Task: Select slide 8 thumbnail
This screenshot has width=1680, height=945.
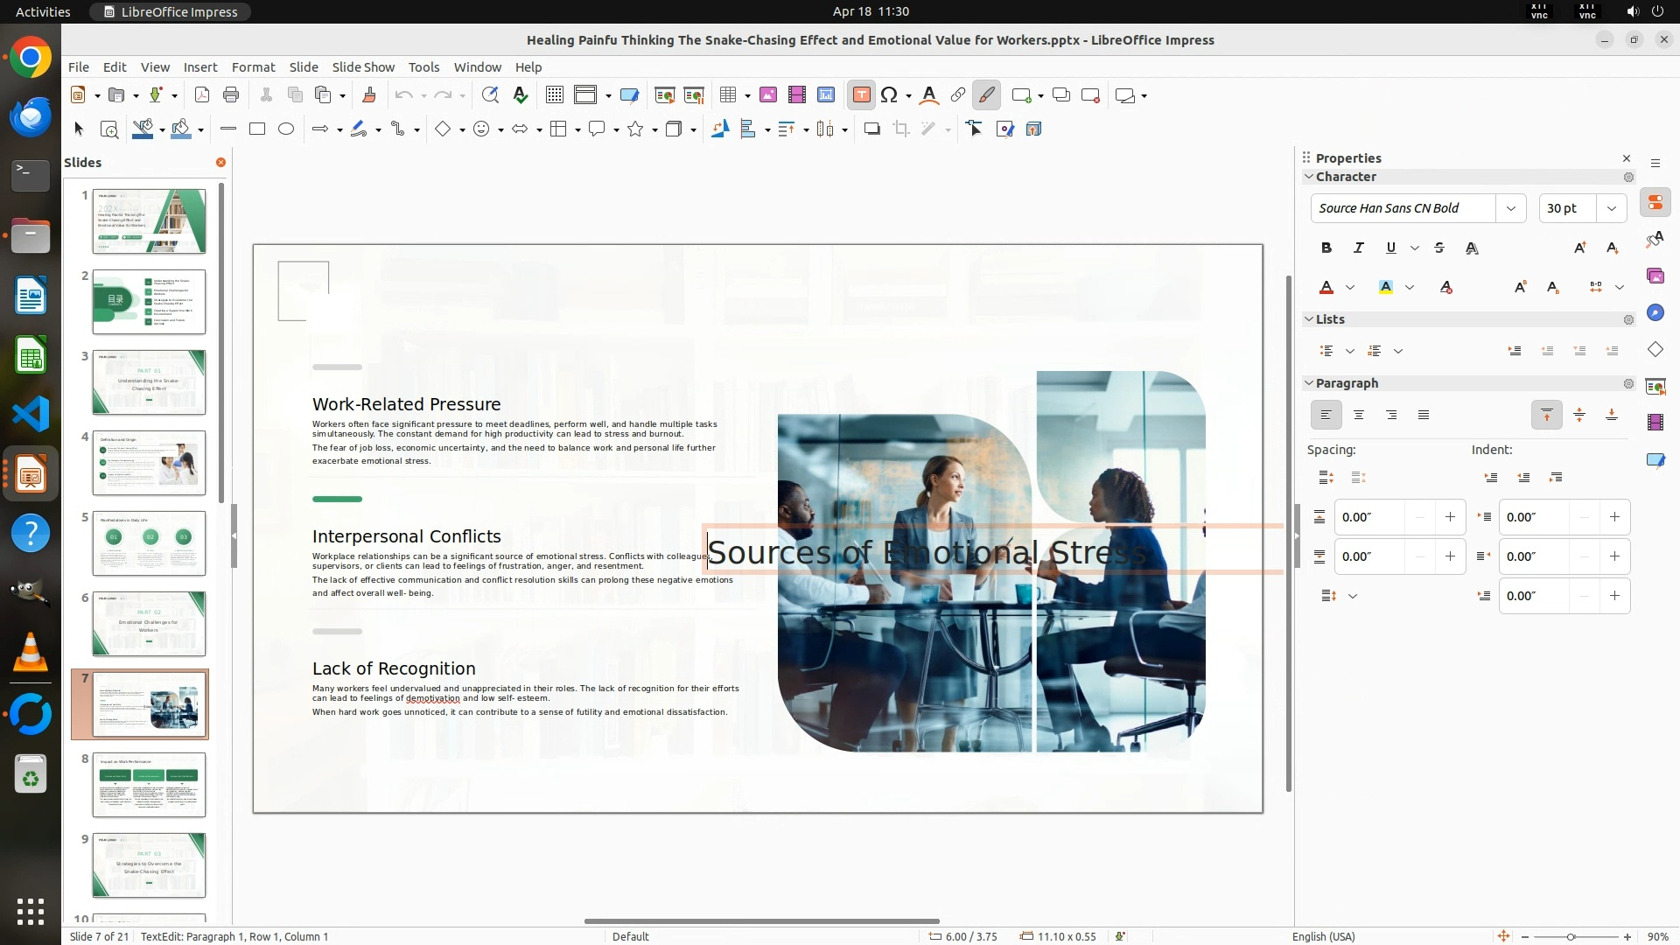Action: 149,785
